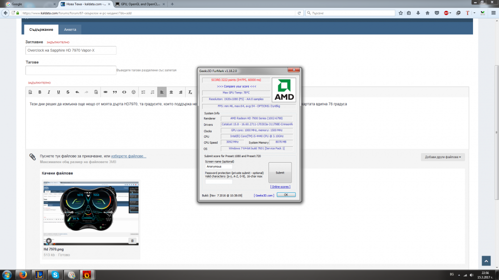Delete the uploaded Hd 7970.png file
This screenshot has height=280, width=499.
click(x=132, y=241)
